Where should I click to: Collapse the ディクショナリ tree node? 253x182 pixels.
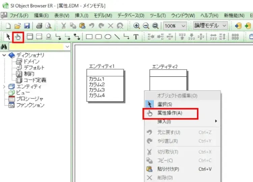(4, 55)
